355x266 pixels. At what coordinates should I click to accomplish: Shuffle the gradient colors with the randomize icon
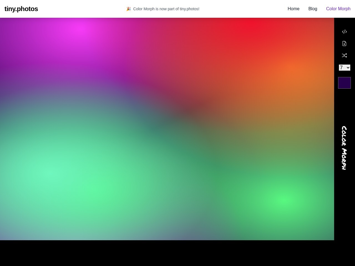(344, 55)
